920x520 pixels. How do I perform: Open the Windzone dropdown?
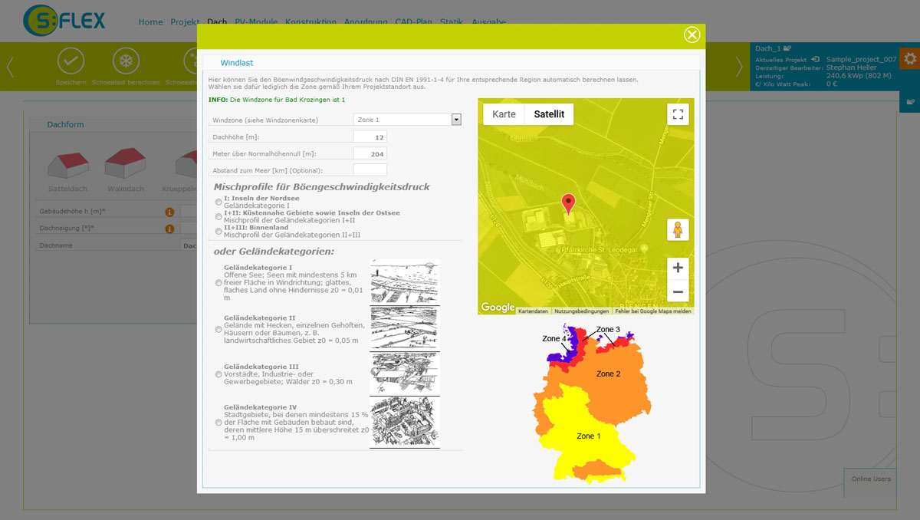pyautogui.click(x=407, y=120)
